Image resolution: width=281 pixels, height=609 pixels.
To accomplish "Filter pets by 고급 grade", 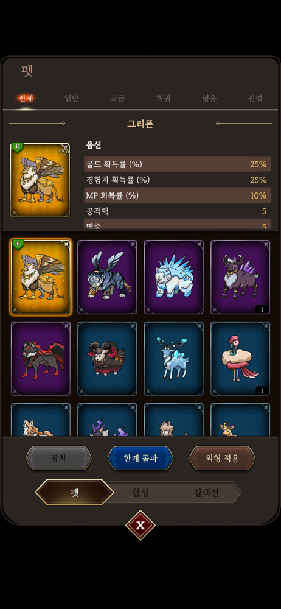I will pos(117,98).
